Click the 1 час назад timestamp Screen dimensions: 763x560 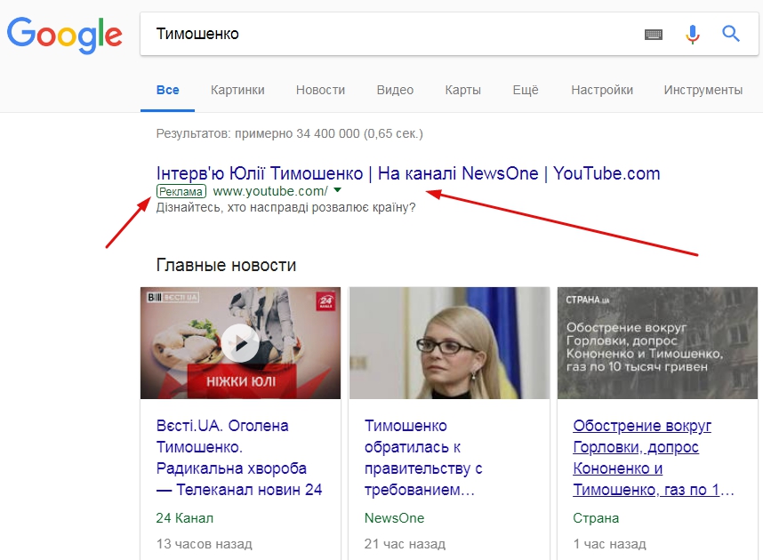coord(609,544)
